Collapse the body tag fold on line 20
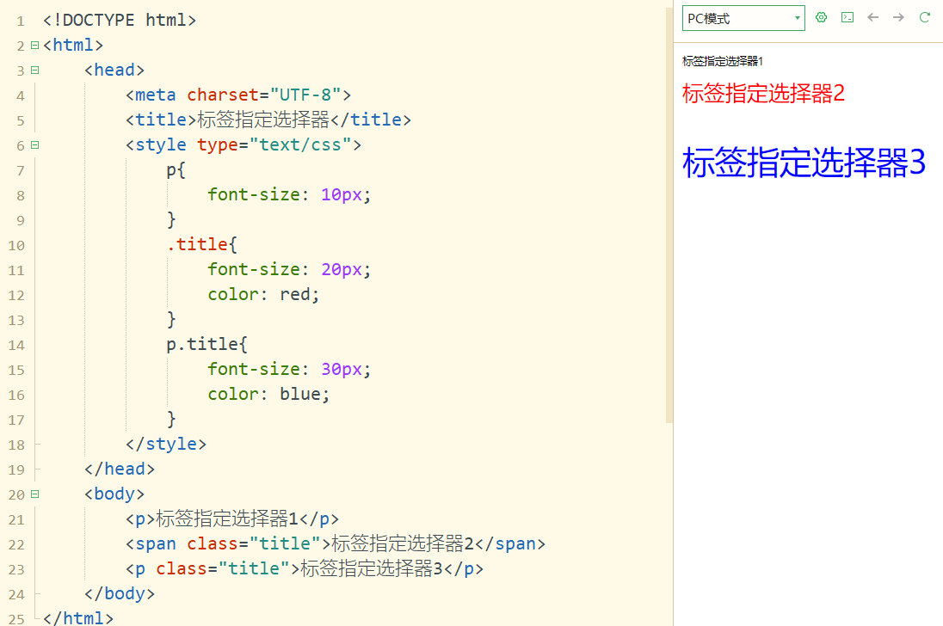This screenshot has width=943, height=626. click(x=35, y=494)
